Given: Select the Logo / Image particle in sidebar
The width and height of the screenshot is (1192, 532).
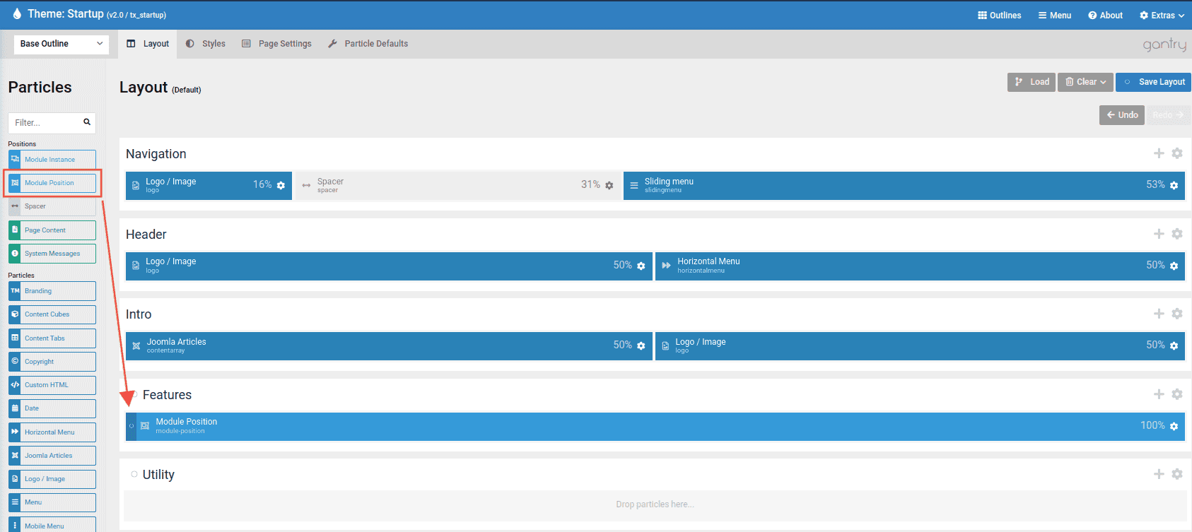Looking at the screenshot, I should pyautogui.click(x=52, y=479).
